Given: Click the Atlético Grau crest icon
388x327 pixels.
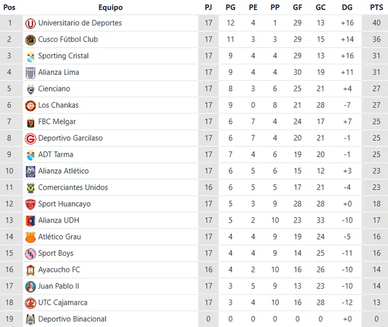Looking at the screenshot, I should coord(30,236).
